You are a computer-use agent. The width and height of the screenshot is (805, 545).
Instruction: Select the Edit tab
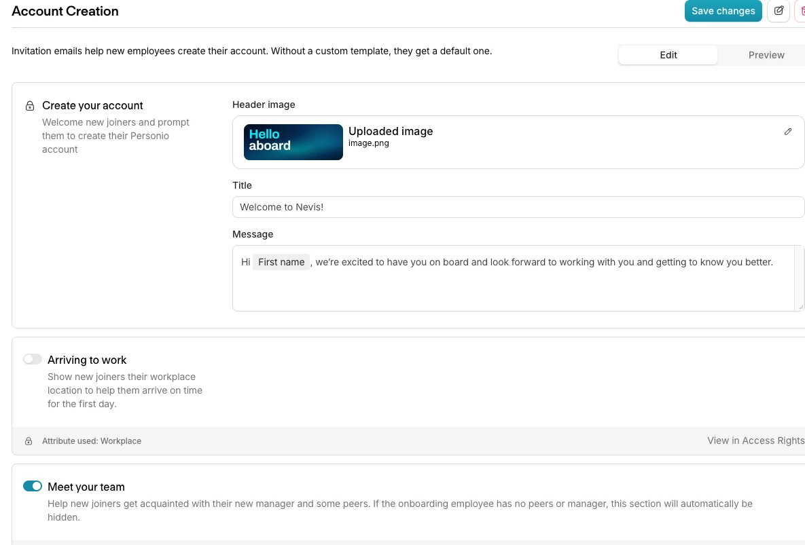pyautogui.click(x=668, y=55)
